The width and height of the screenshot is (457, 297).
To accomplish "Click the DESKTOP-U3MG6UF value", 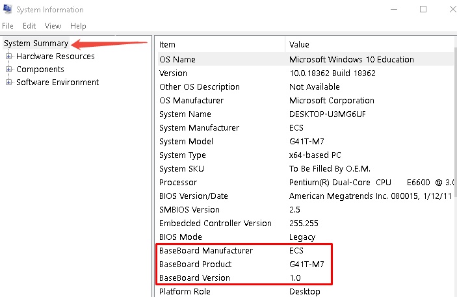I will click(x=327, y=114).
